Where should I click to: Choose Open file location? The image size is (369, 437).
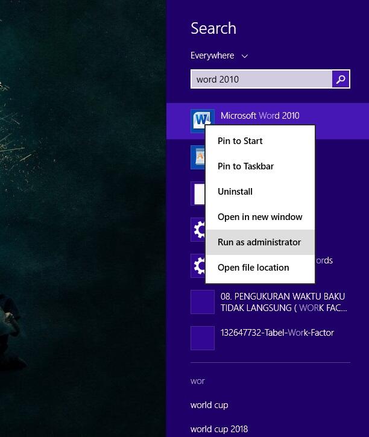[x=260, y=268]
